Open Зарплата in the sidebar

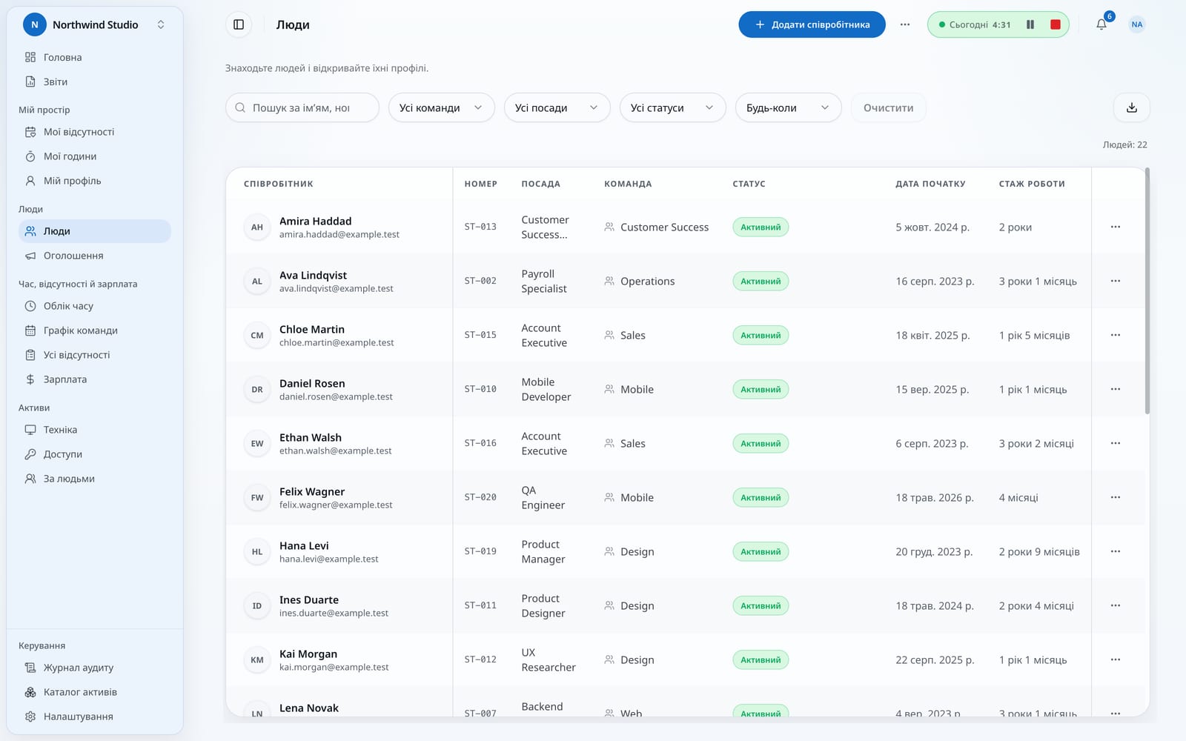[x=95, y=379]
